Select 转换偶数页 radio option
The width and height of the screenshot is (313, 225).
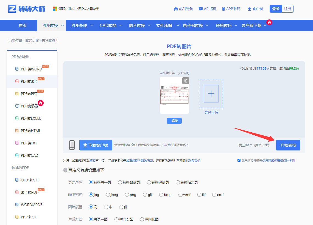149,182
